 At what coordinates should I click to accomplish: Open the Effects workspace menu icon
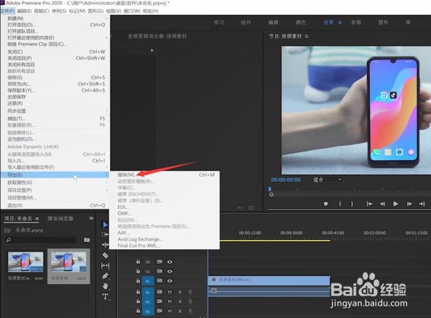point(340,23)
